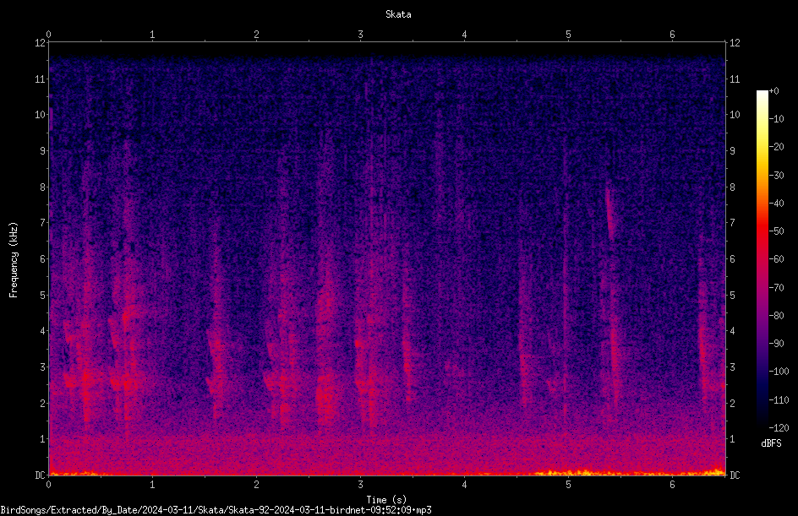Click the 5 second marker on the bottom time axis

click(568, 485)
